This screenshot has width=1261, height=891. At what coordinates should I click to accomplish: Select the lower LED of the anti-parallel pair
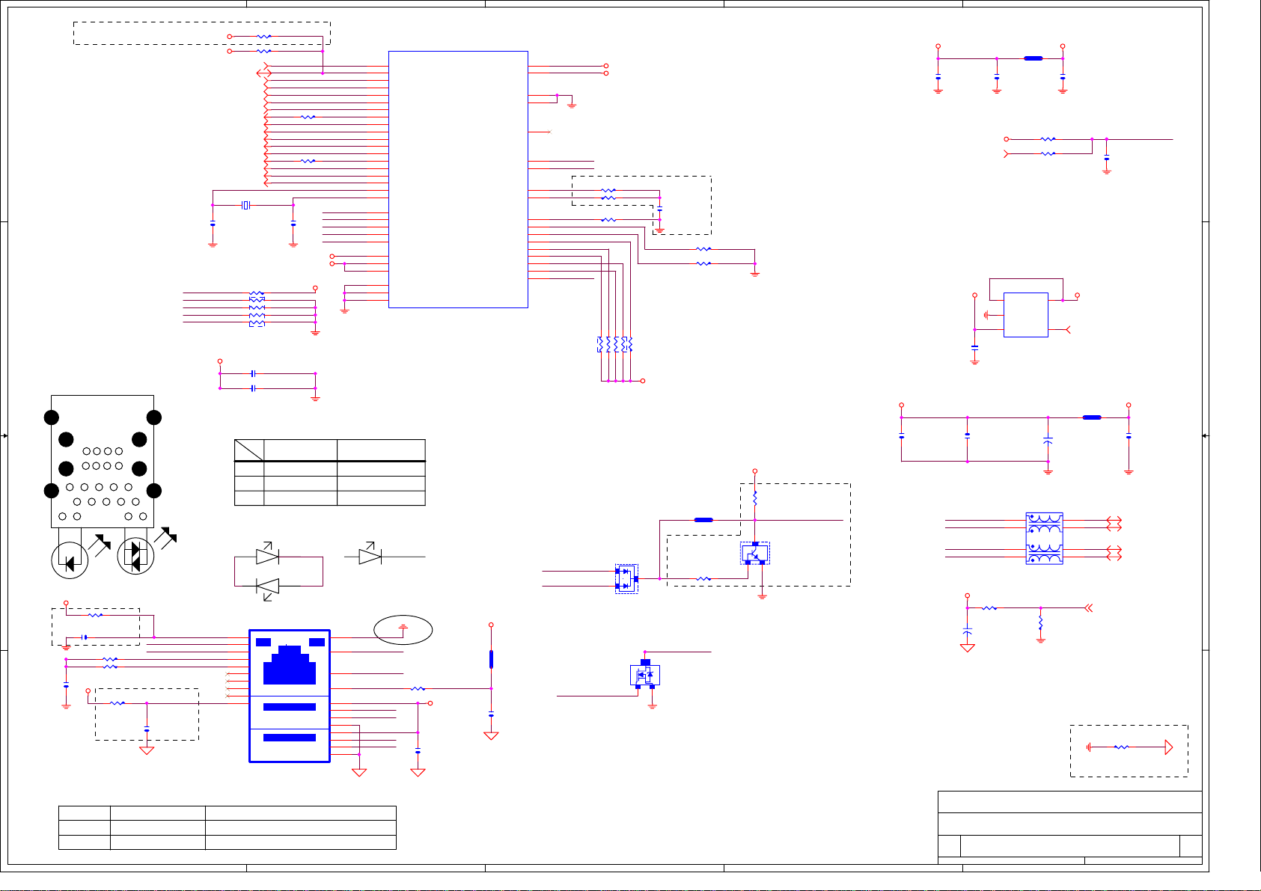pos(268,587)
